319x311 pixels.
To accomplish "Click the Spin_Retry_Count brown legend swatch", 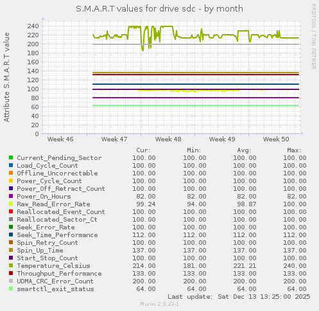I will point(11,242).
